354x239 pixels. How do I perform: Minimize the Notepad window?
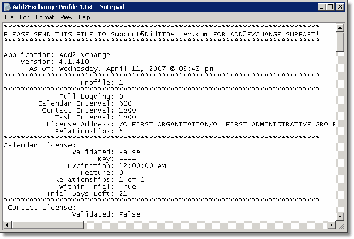pyautogui.click(x=321, y=7)
